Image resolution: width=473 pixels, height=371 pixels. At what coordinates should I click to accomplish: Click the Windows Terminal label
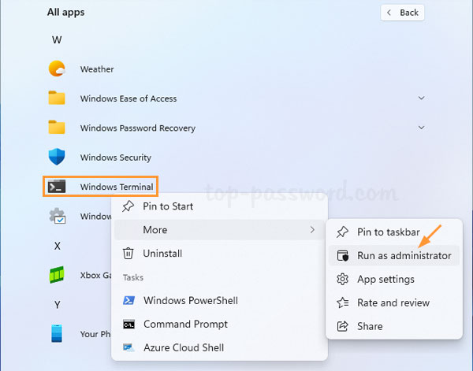117,187
